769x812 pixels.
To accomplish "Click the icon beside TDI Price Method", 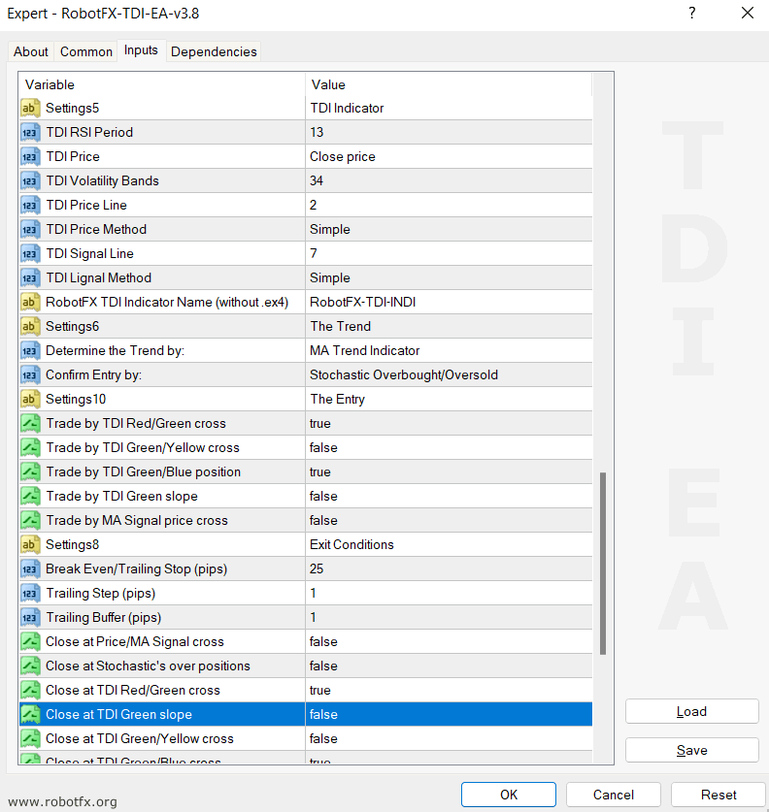I will (30, 229).
